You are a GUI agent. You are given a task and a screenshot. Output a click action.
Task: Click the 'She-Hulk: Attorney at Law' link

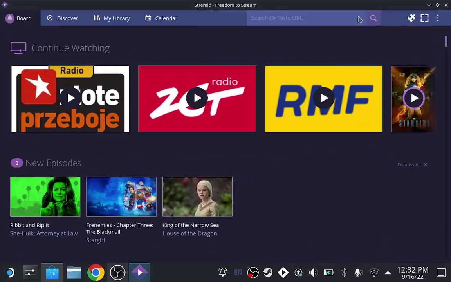point(44,233)
